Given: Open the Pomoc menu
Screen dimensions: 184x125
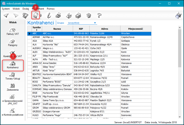Looking at the screenshot, I should (x=51, y=9).
